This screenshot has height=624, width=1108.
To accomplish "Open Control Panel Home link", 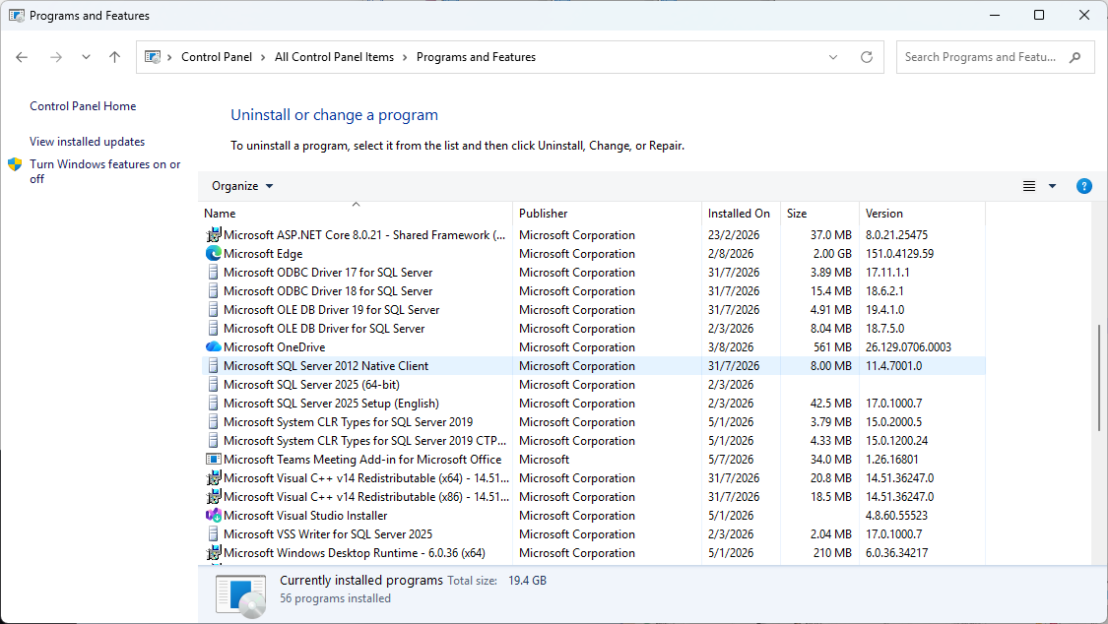I will coord(83,106).
